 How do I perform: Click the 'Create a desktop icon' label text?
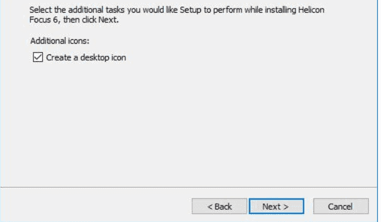(86, 58)
